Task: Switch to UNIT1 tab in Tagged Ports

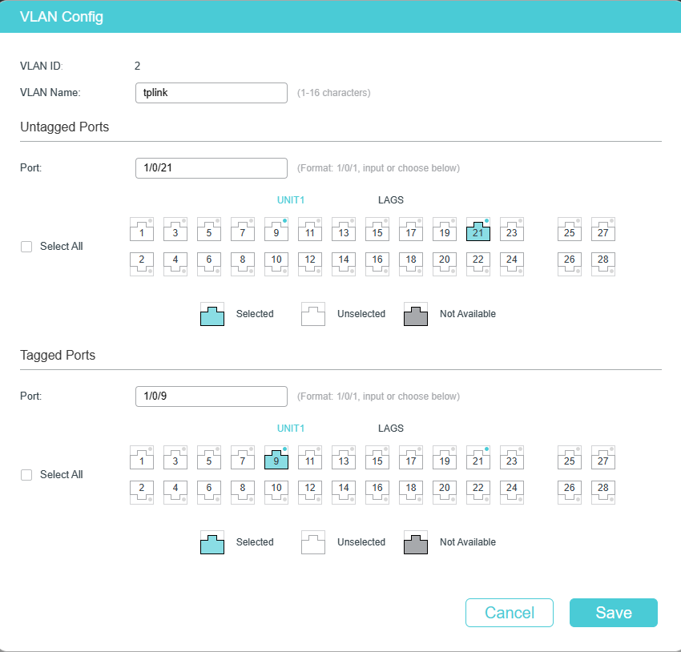Action: pyautogui.click(x=291, y=429)
